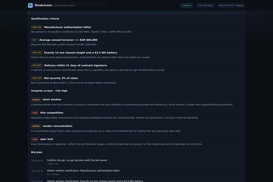Select 'Manufacturer authorisation letter' criterion title

click(x=67, y=27)
